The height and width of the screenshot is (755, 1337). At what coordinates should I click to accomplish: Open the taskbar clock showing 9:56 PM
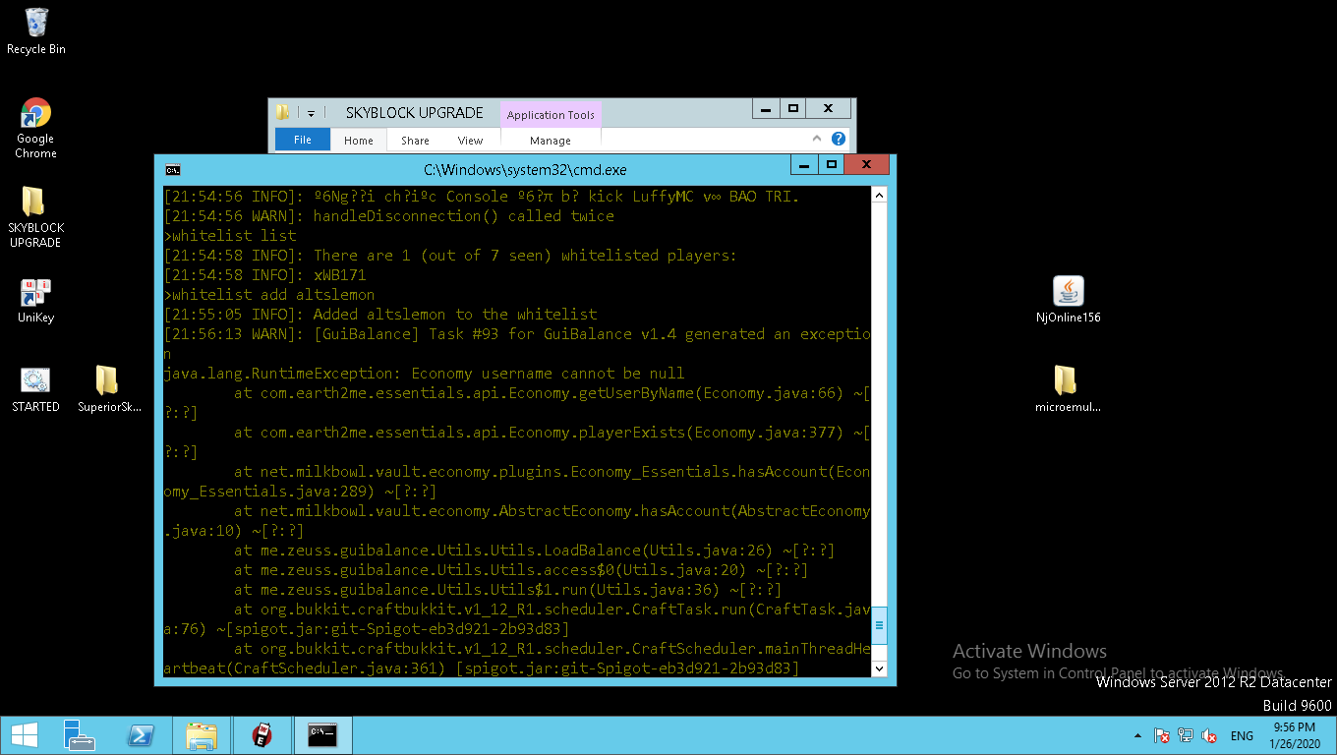[x=1297, y=735]
